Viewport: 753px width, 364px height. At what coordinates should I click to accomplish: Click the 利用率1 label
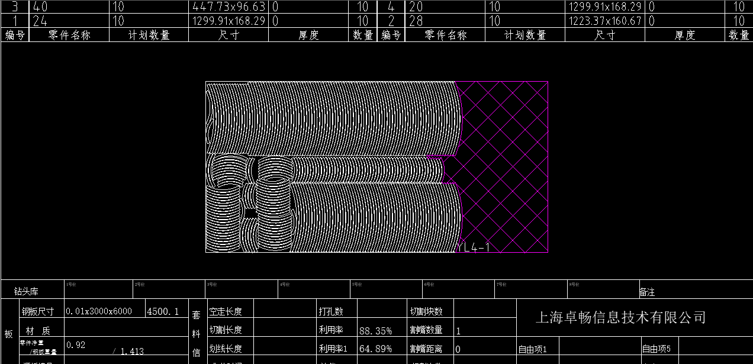[333, 349]
